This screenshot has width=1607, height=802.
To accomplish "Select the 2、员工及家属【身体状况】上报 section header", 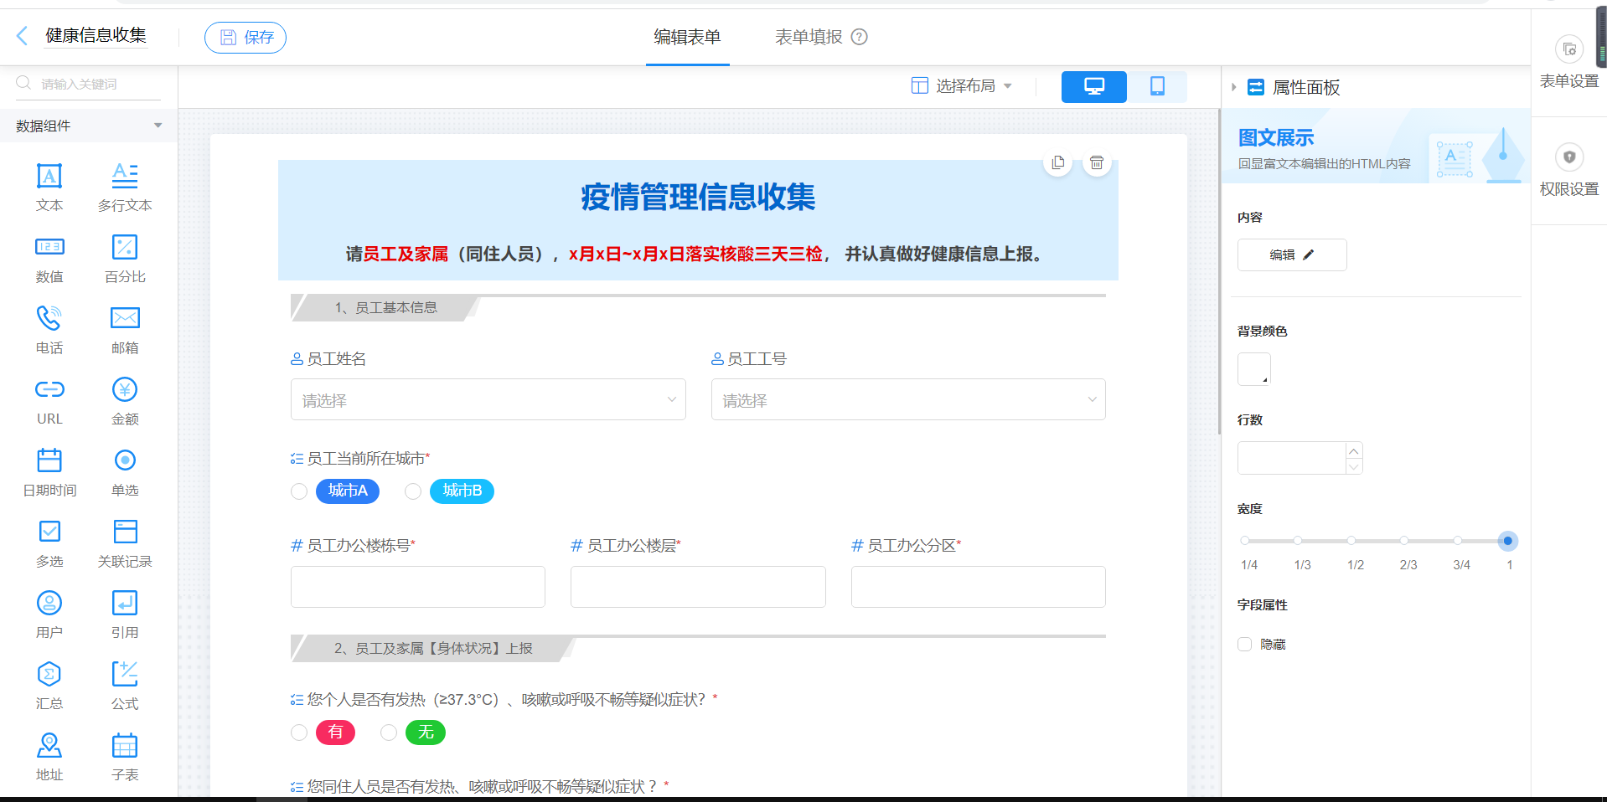I will click(x=433, y=648).
